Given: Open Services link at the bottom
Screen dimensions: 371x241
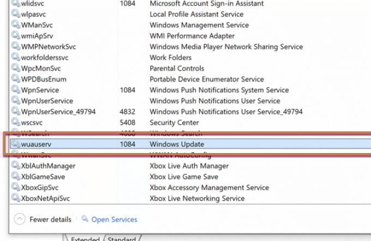Looking at the screenshot, I should (x=114, y=220).
